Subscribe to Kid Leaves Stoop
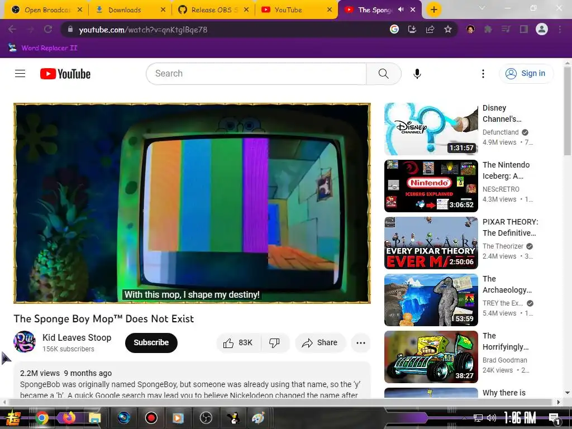 tap(151, 342)
